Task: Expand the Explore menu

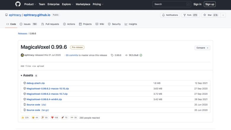Action: point(68,4)
